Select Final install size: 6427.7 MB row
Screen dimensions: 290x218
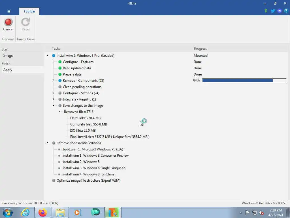click(x=110, y=137)
